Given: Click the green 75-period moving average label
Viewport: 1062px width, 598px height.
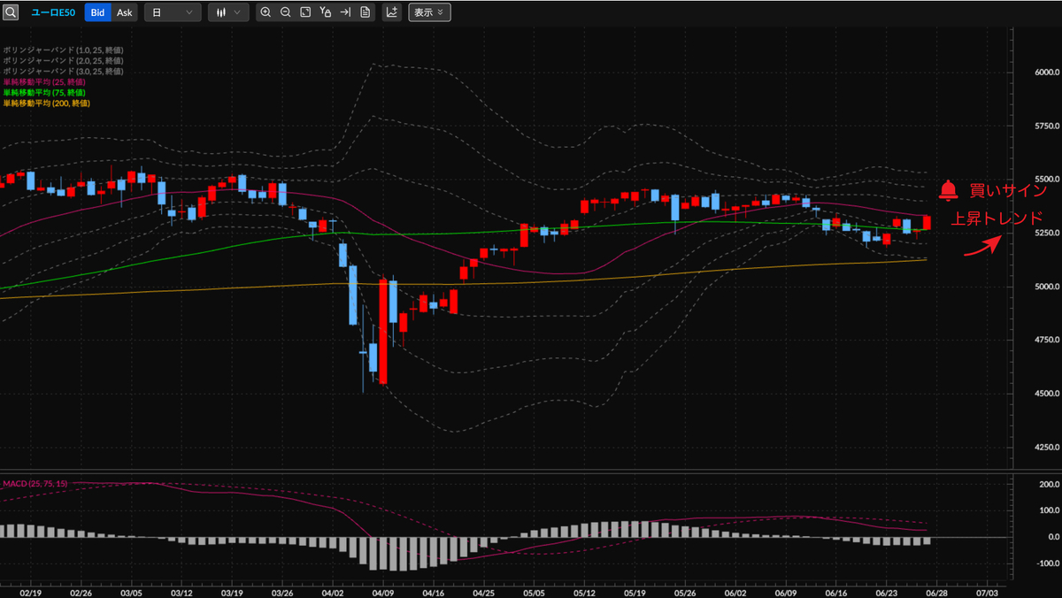Looking at the screenshot, I should pos(44,92).
